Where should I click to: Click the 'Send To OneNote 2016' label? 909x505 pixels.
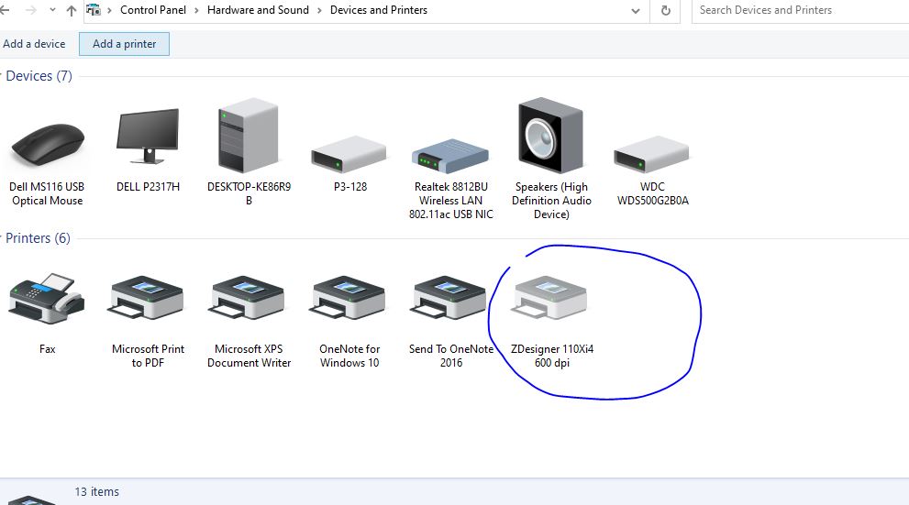pos(451,356)
